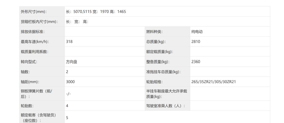Select tire spec 265/35ZR21/305/30ZR21
The width and height of the screenshot is (284, 123).
214,82
